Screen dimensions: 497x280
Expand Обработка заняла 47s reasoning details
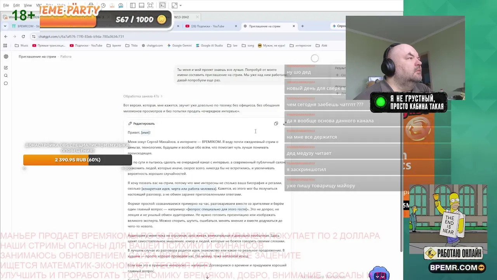142,96
